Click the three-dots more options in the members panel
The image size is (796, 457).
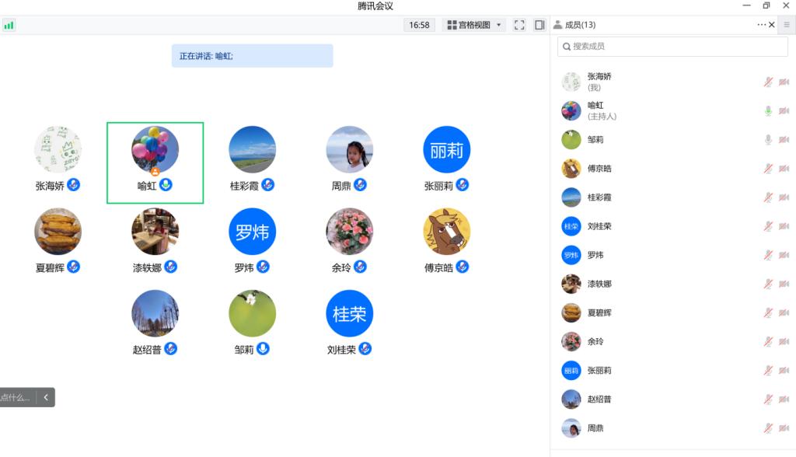pos(762,25)
